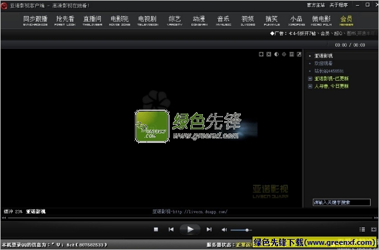
Task: Open the 微电影 tab
Action: [x=321, y=21]
